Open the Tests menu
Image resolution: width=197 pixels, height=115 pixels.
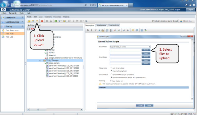(29, 17)
